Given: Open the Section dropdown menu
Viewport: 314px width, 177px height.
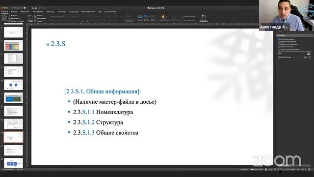Looking at the screenshot, I should [39, 21].
